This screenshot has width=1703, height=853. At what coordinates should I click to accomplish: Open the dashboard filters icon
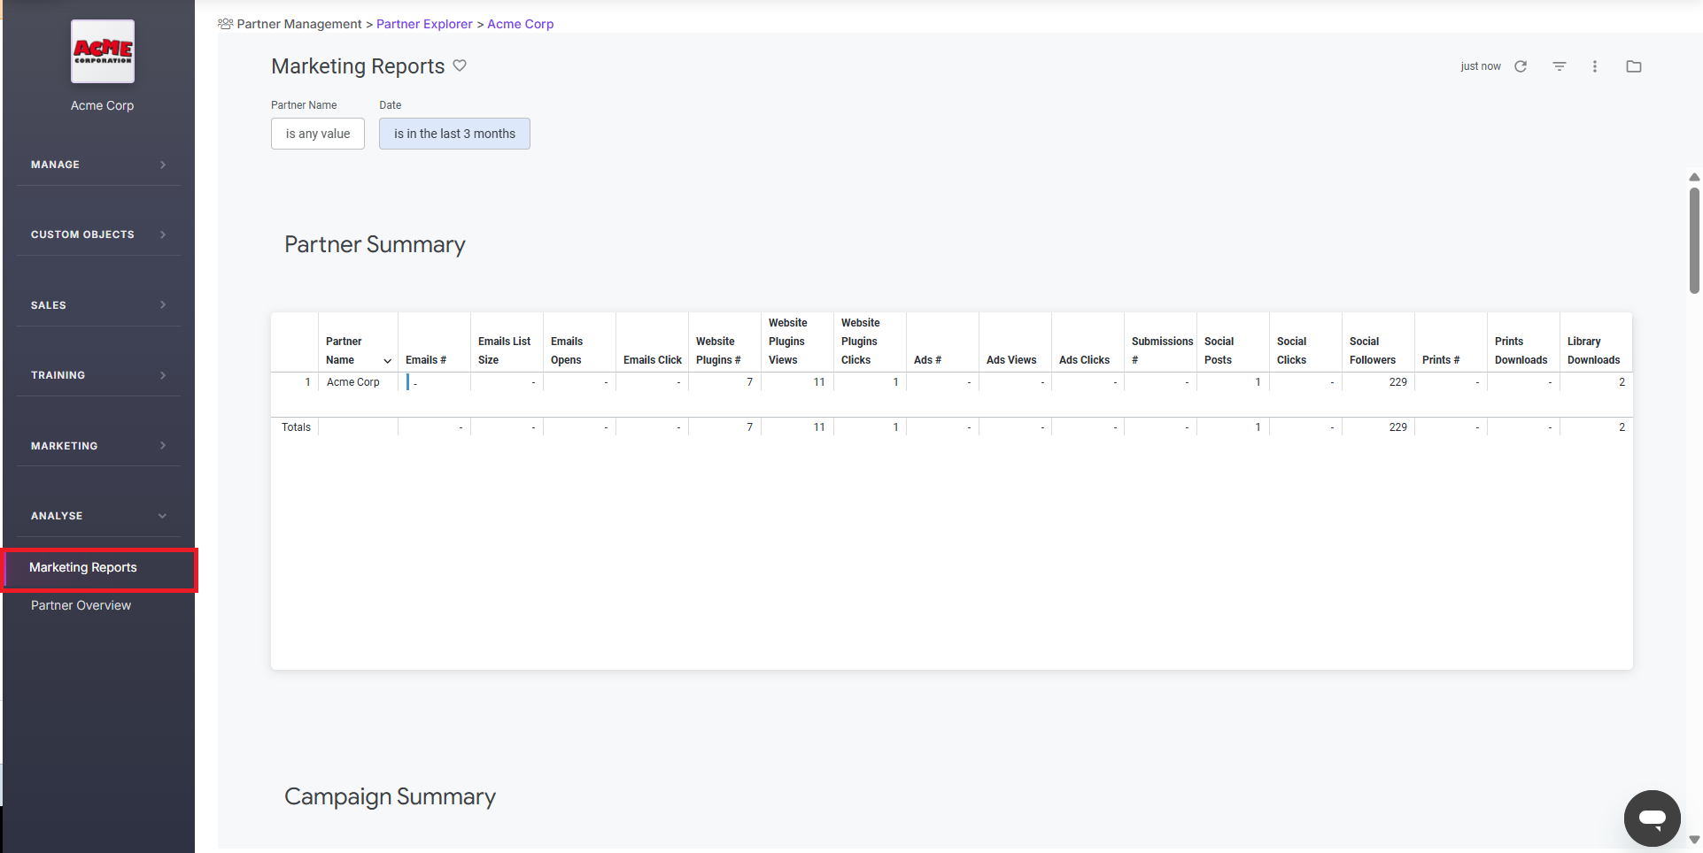(1559, 66)
